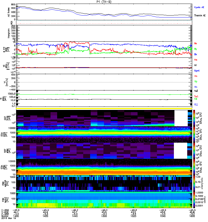Viewport: 208px width, 222px height.
Task: Click the colorbar beside top SST ion panel
Action: (x=194, y=118)
